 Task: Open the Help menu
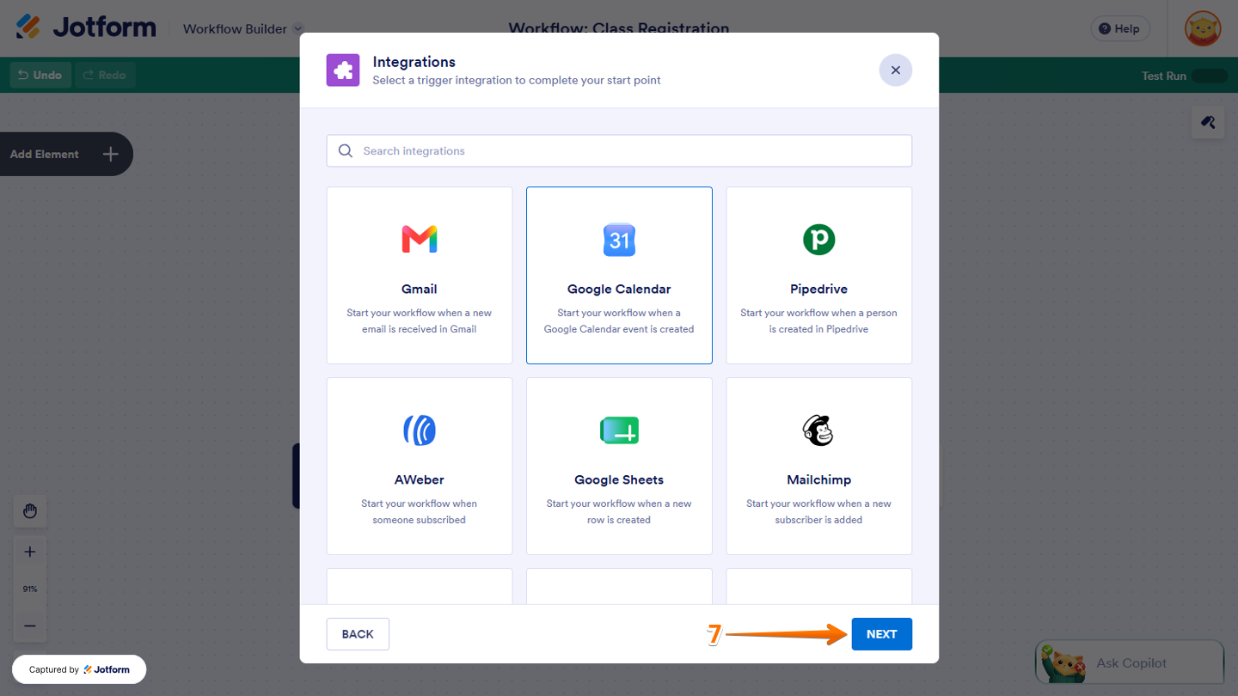click(1119, 28)
